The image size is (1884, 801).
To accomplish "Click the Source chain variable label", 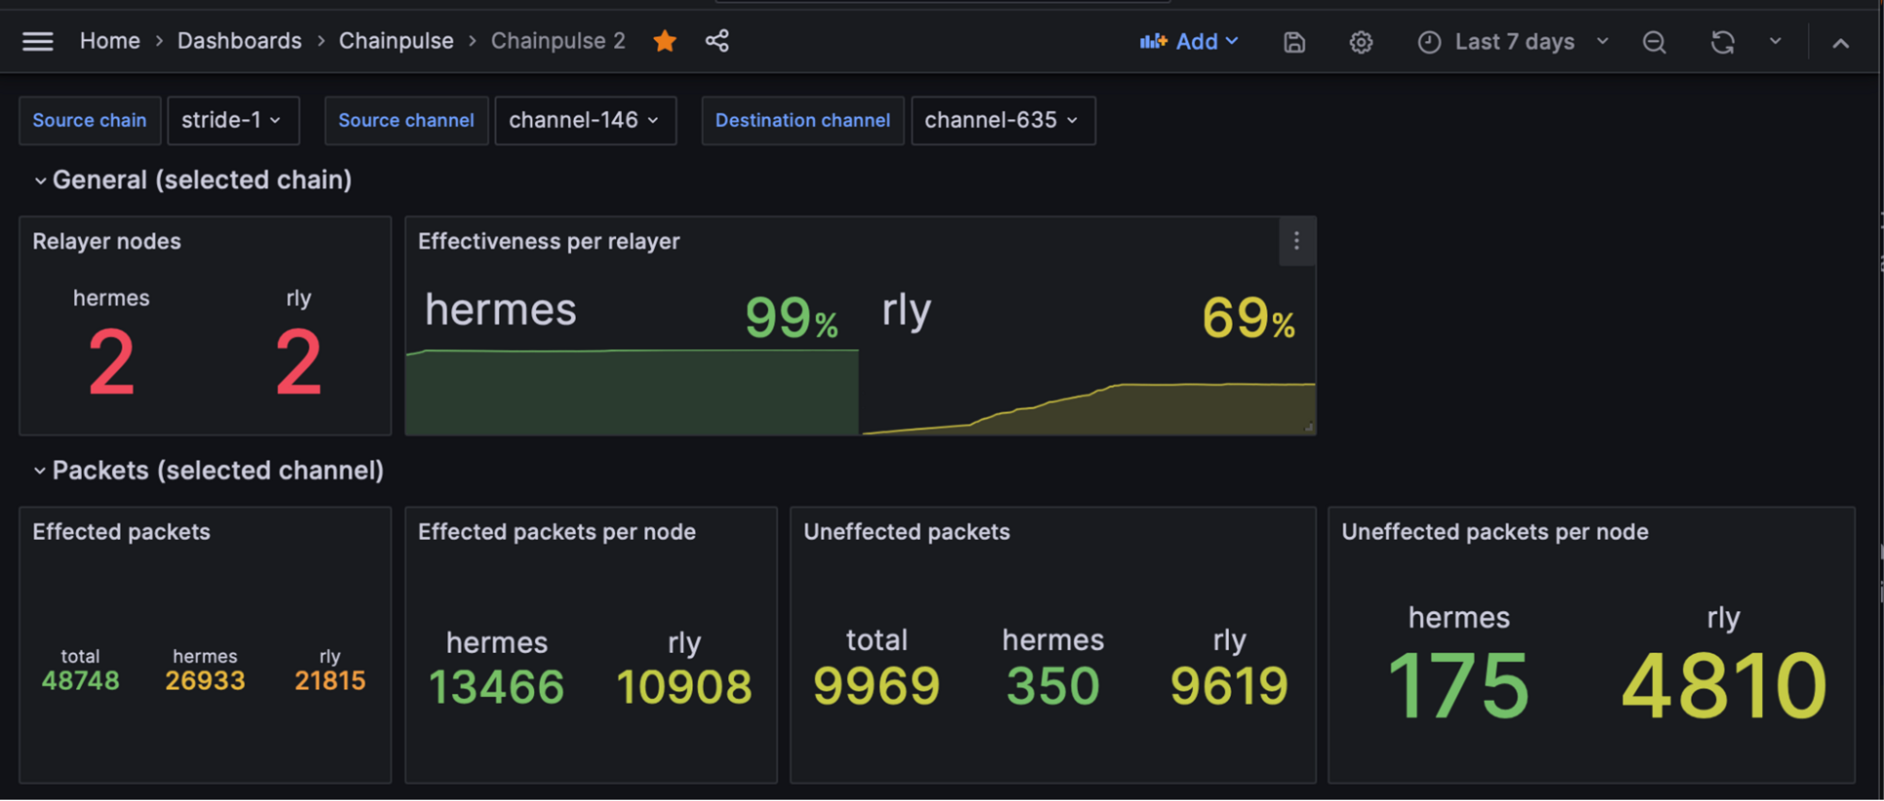I will 89,120.
